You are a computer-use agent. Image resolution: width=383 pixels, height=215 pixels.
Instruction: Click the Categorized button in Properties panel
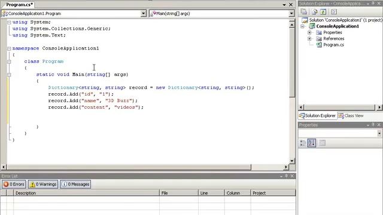[303, 143]
